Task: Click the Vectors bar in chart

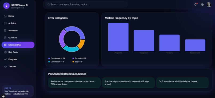Action: click(169, 43)
